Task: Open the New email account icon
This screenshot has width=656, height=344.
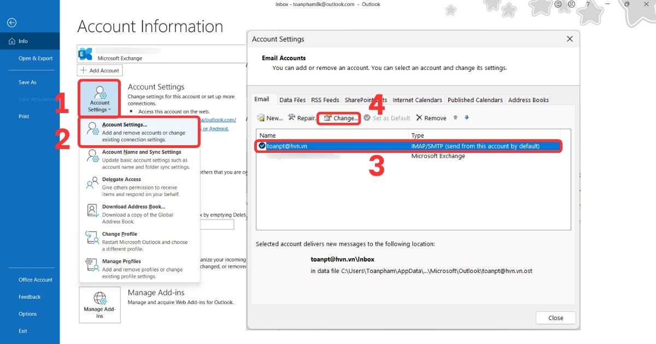Action: click(261, 117)
